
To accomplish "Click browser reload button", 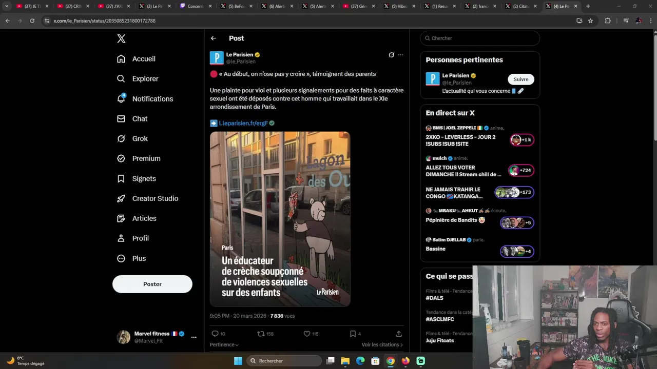I will point(32,20).
